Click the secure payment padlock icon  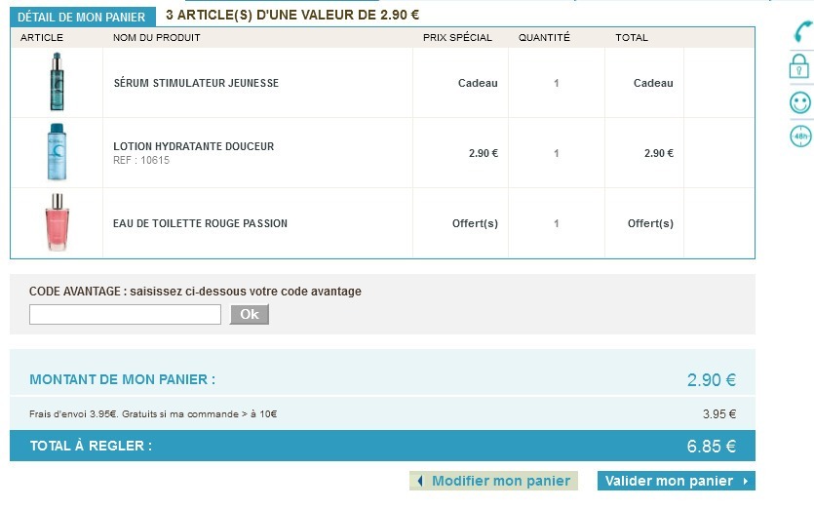[x=799, y=66]
